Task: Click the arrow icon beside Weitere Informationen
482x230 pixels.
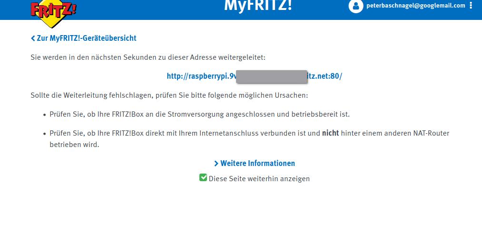Action: pos(216,164)
